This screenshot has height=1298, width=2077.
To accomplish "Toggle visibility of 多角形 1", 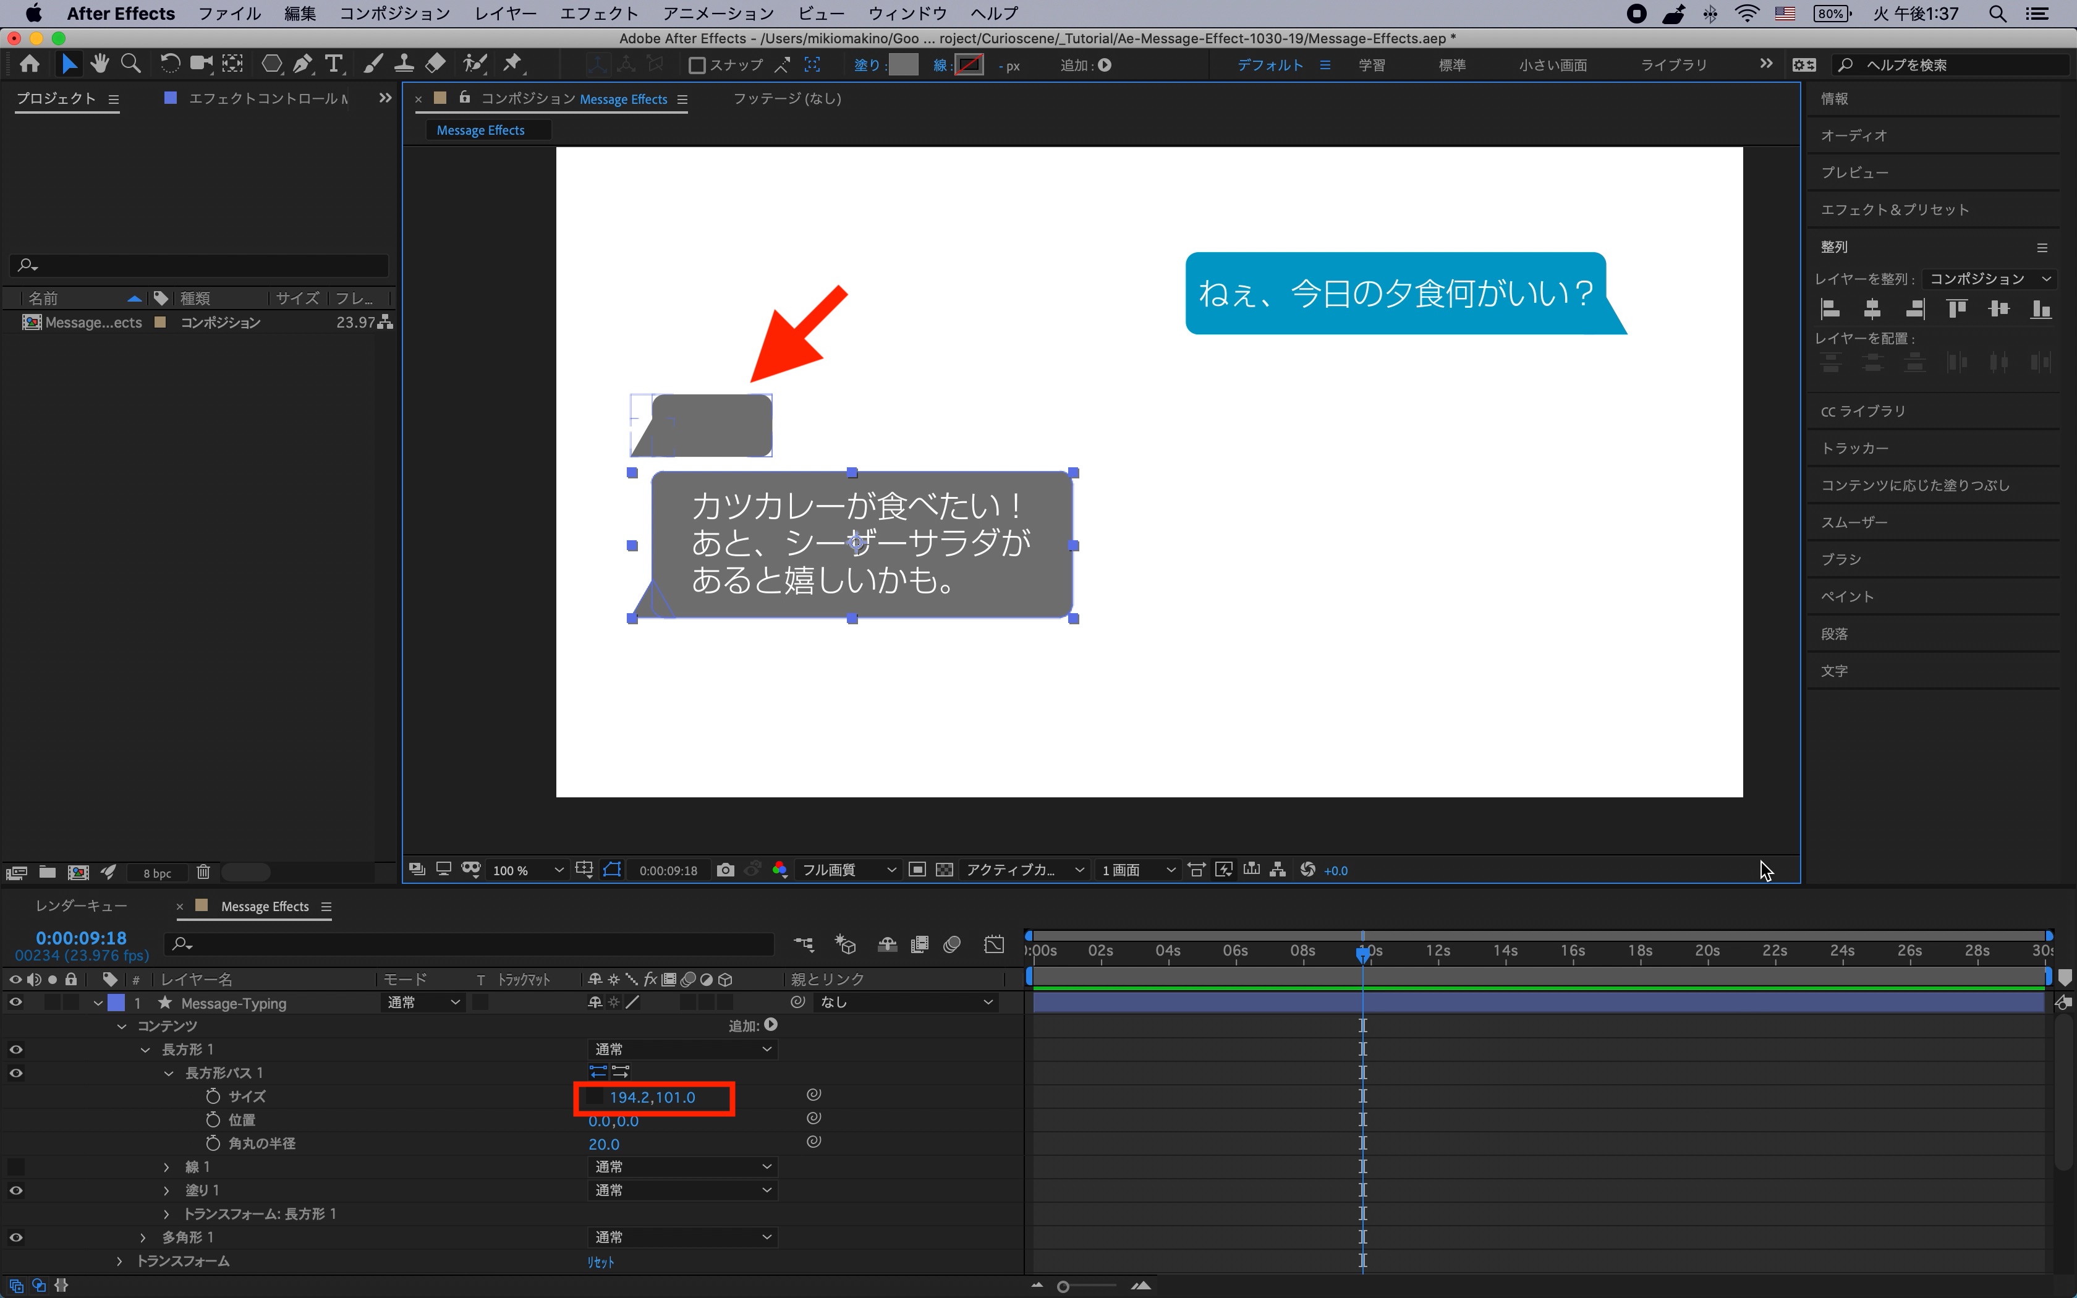I will point(15,1237).
